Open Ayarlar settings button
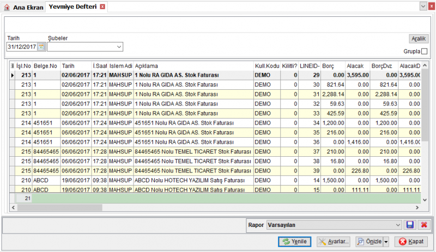The image size is (436, 252). 334,242
